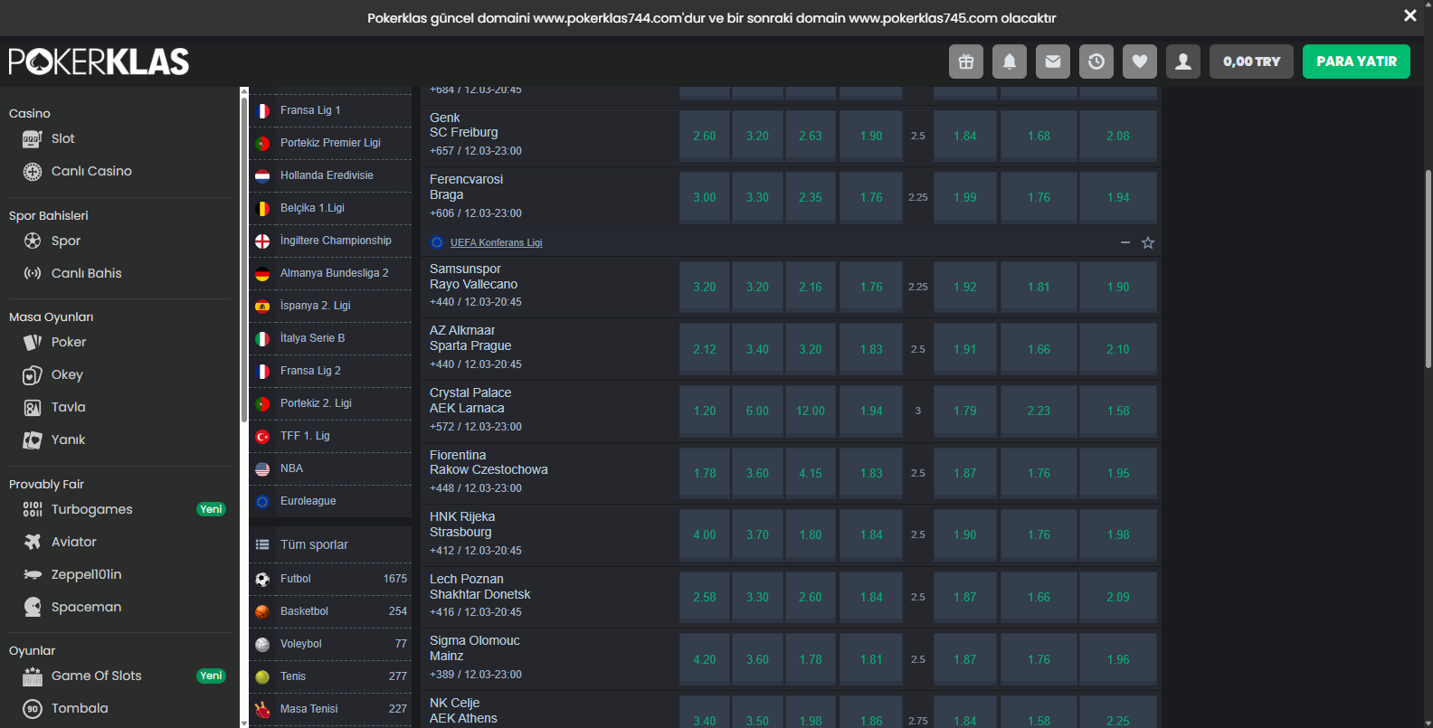
Task: Open bet history clock icon
Action: pos(1096,61)
